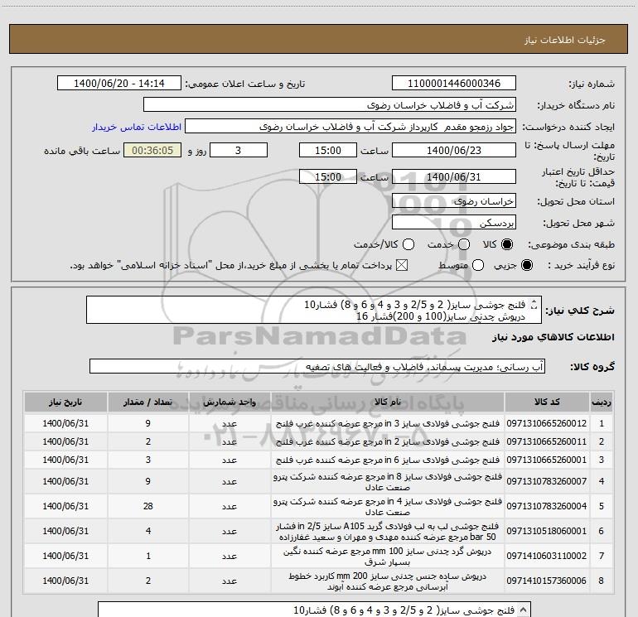Click the cast iron cover 200 mm item name
The width and height of the screenshot is (638, 617).
(x=388, y=581)
